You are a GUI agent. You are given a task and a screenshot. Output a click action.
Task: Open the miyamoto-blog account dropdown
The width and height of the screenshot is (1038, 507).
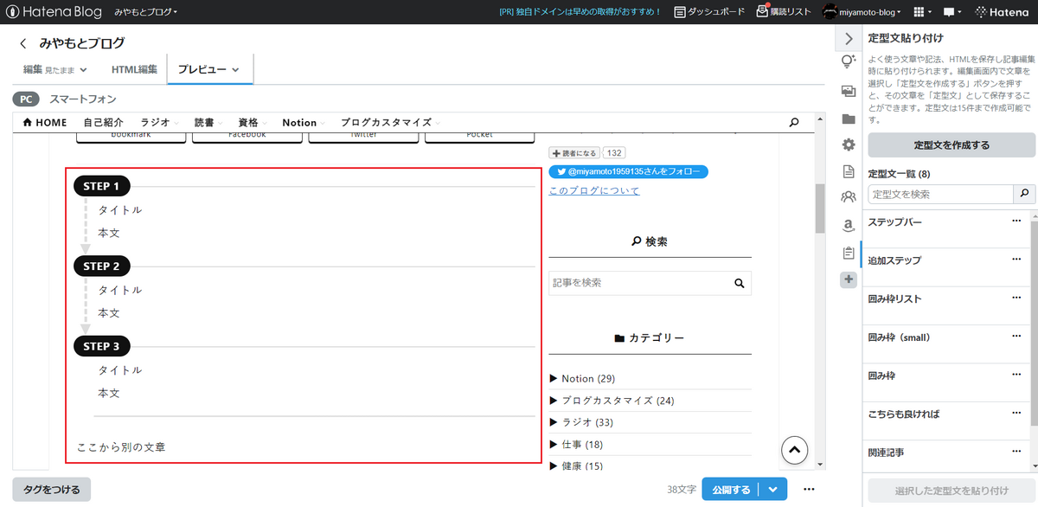[862, 12]
